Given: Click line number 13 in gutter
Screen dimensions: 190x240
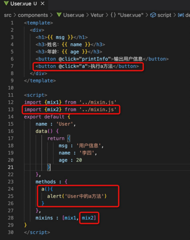Looking at the screenshot, I should coord(11,110).
